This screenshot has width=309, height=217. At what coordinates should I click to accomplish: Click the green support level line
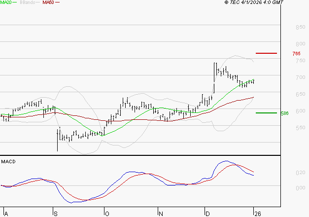click(x=266, y=113)
